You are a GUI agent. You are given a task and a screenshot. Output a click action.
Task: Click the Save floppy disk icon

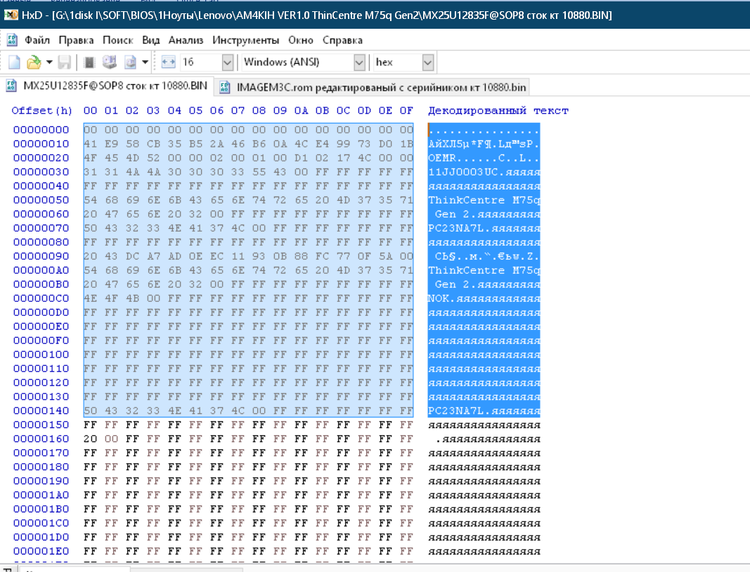pos(64,62)
